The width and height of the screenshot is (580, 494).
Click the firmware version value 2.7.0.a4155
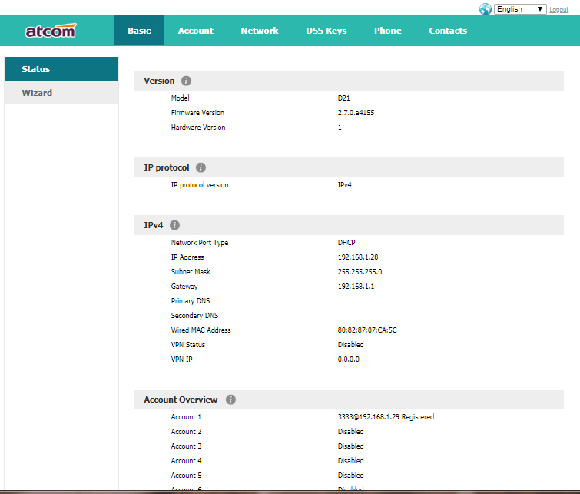click(356, 112)
